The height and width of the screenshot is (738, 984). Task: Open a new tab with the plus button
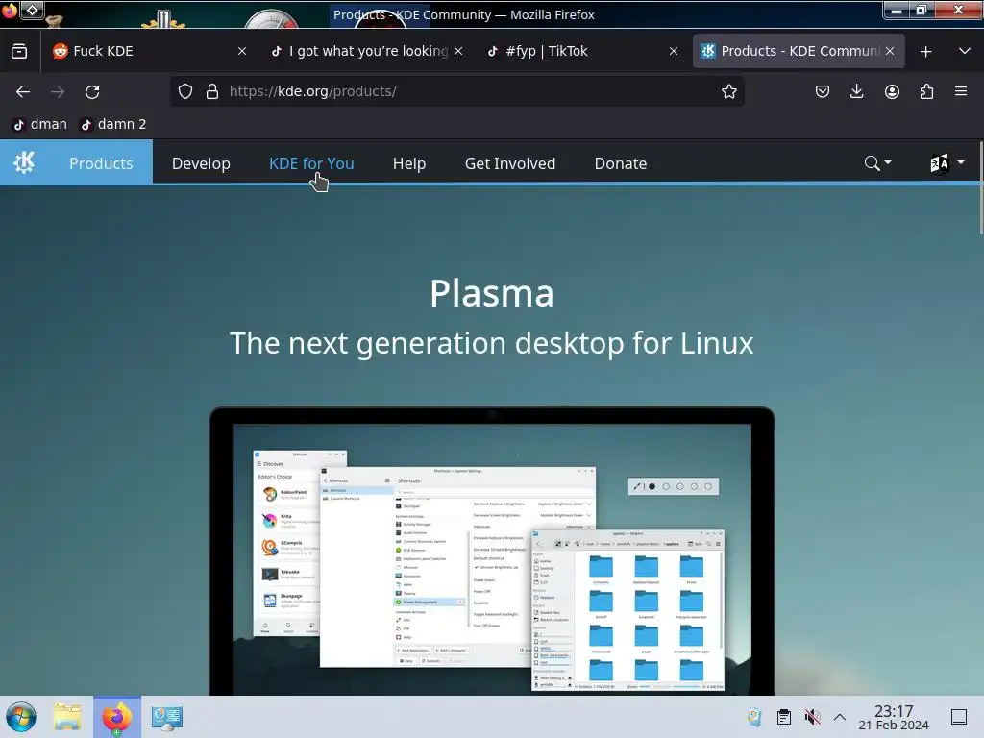point(925,52)
